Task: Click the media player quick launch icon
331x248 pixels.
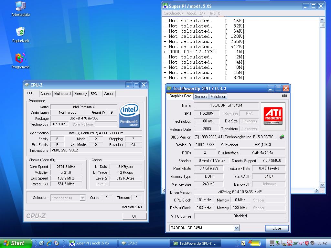Action: 57,243
